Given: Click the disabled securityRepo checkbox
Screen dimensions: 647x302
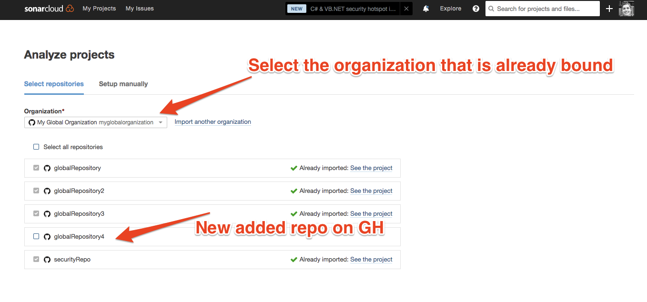Looking at the screenshot, I should 36,259.
